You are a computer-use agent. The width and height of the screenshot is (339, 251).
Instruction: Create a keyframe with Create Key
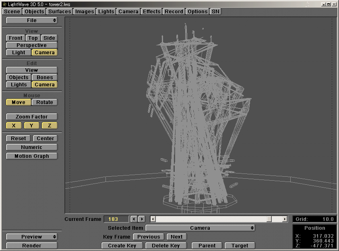pyautogui.click(x=122, y=245)
